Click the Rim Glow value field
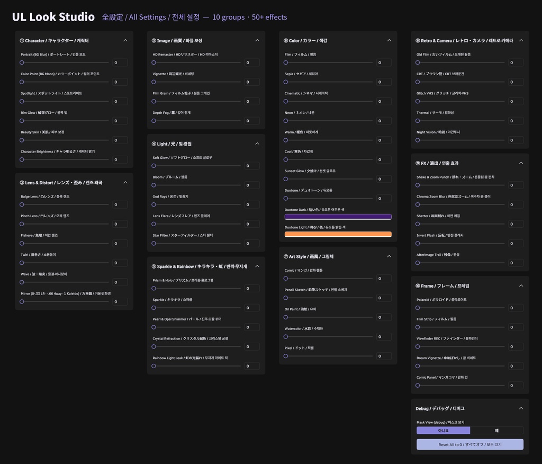 click(x=120, y=121)
